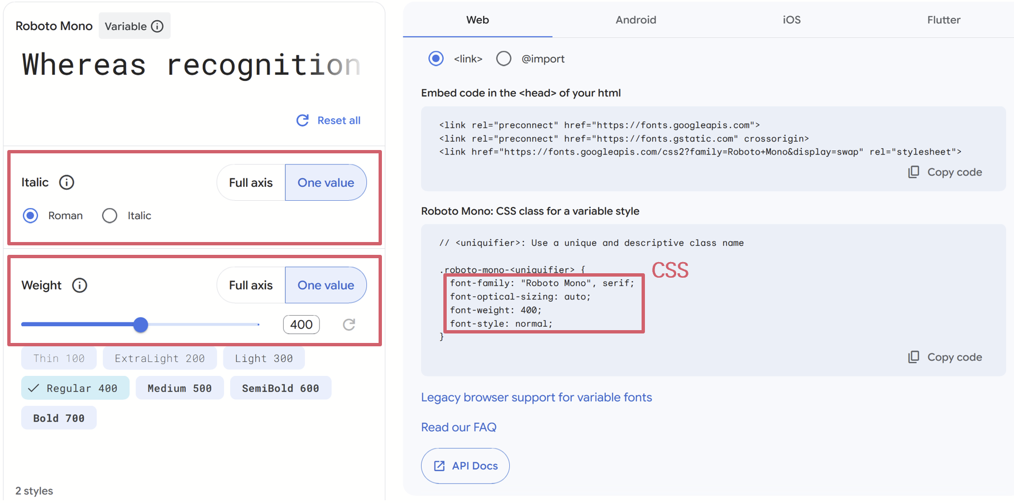Screen dimensions: 1014x503
Task: Open the Android tab
Action: 636,20
